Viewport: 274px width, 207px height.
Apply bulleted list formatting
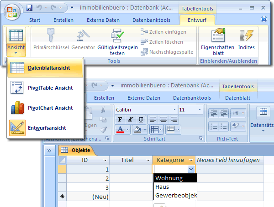[223, 126]
